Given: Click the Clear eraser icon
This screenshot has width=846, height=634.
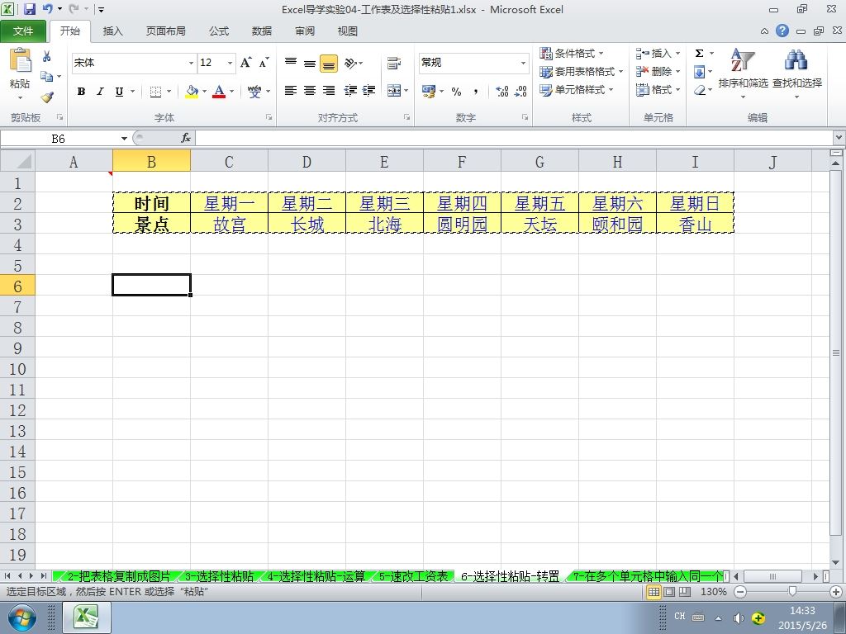Looking at the screenshot, I should click(700, 90).
